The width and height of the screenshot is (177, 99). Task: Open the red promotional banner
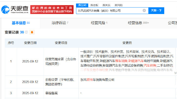click(52, 10)
